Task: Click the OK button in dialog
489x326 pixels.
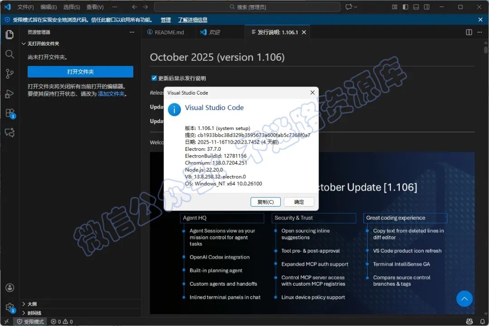Action: coord(299,202)
